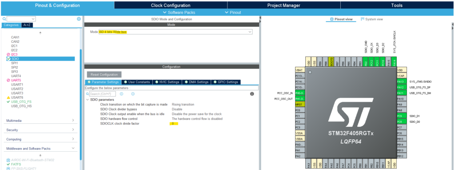Collapse the SDIO parameters group

(88, 100)
